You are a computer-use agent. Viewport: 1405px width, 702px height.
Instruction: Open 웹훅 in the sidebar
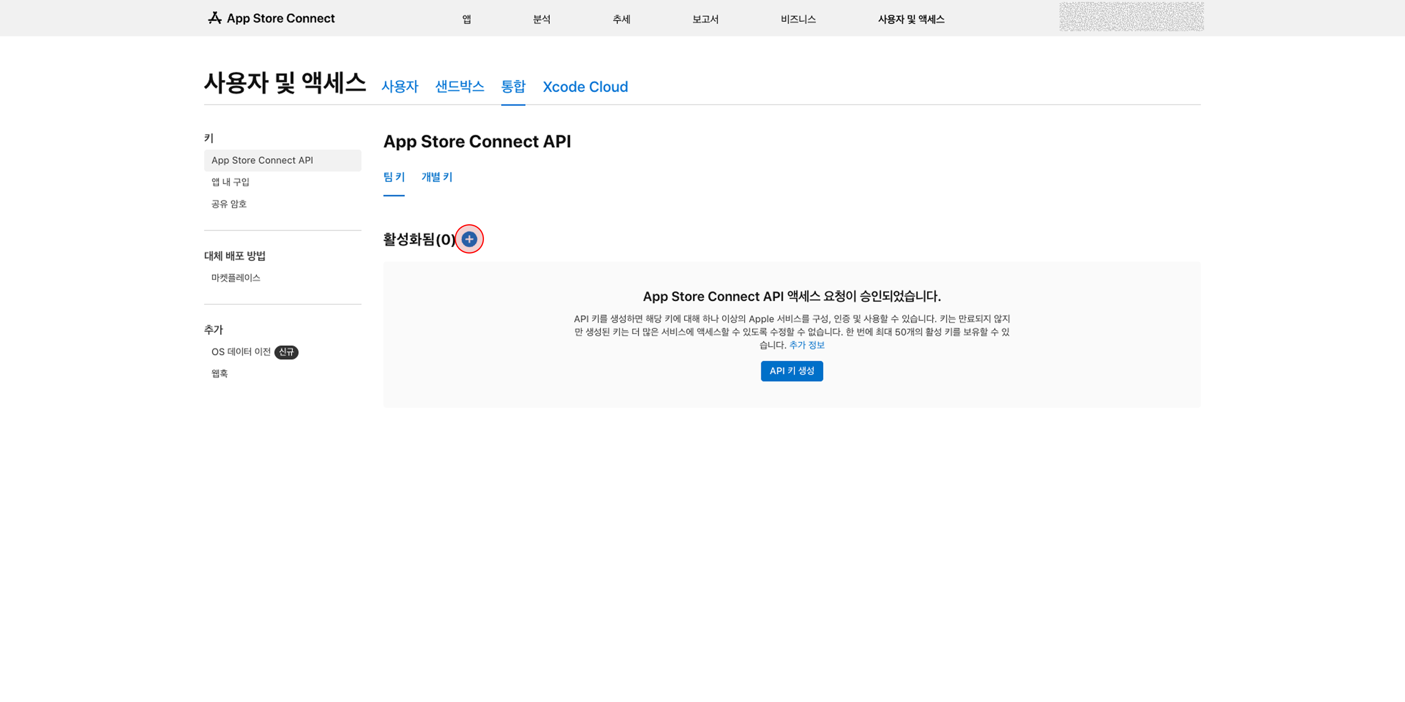[x=219, y=374]
